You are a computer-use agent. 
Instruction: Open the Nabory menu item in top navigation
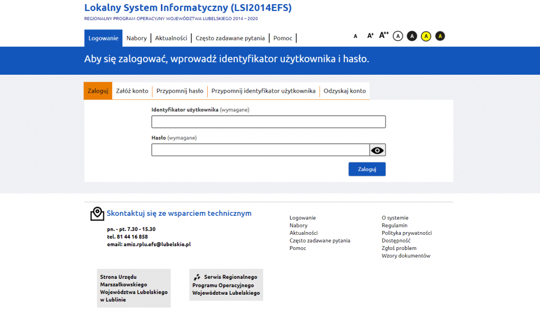tap(137, 38)
